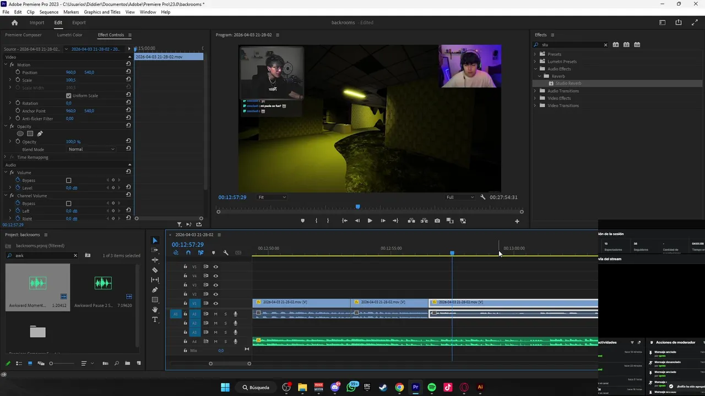The width and height of the screenshot is (705, 396).
Task: Step back one frame in Program monitor
Action: click(x=357, y=221)
